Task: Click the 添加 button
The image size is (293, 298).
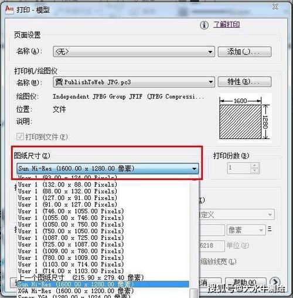Action: click(244, 52)
